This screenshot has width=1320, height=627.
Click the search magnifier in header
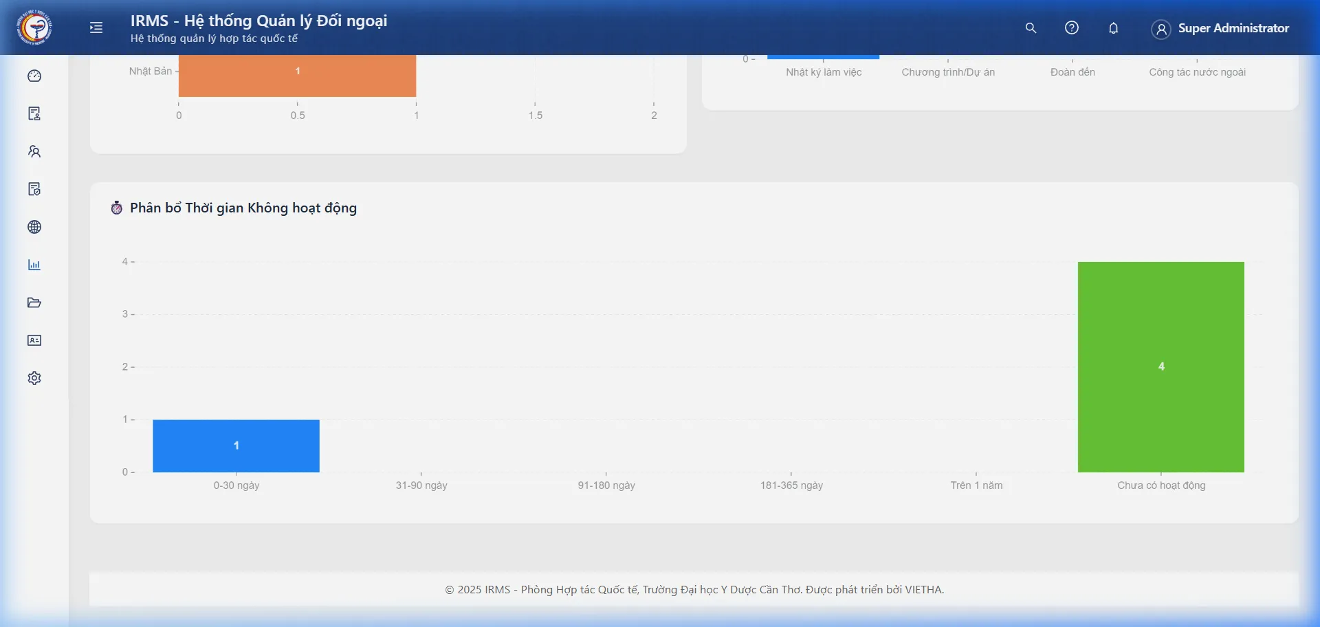coord(1031,28)
